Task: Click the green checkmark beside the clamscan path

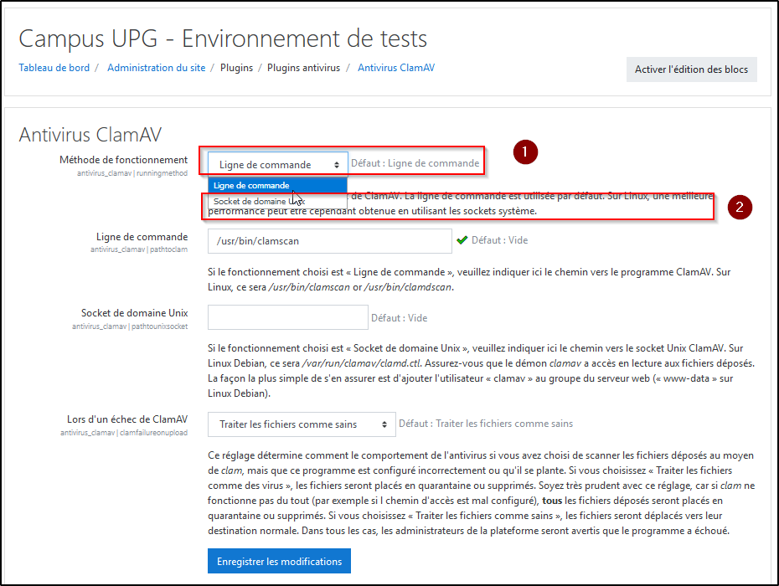Action: pyautogui.click(x=462, y=240)
